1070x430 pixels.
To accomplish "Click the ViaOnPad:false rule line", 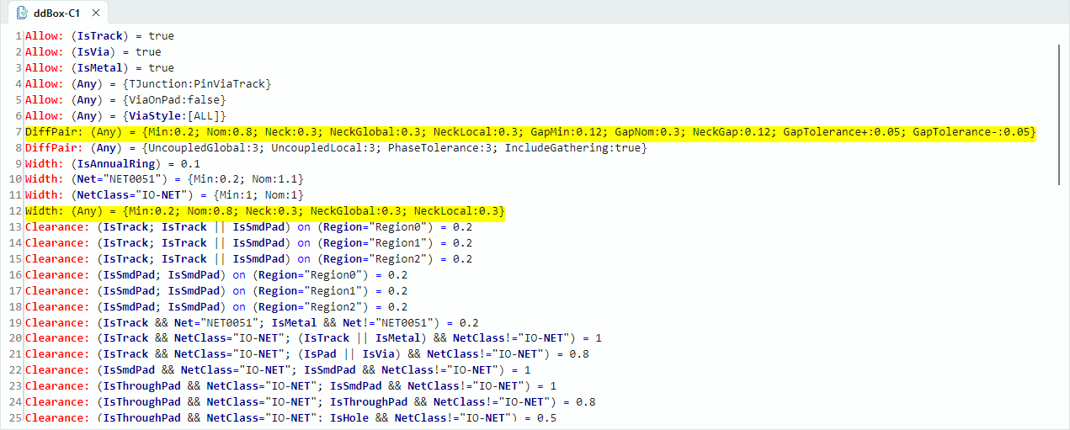I will coord(125,100).
